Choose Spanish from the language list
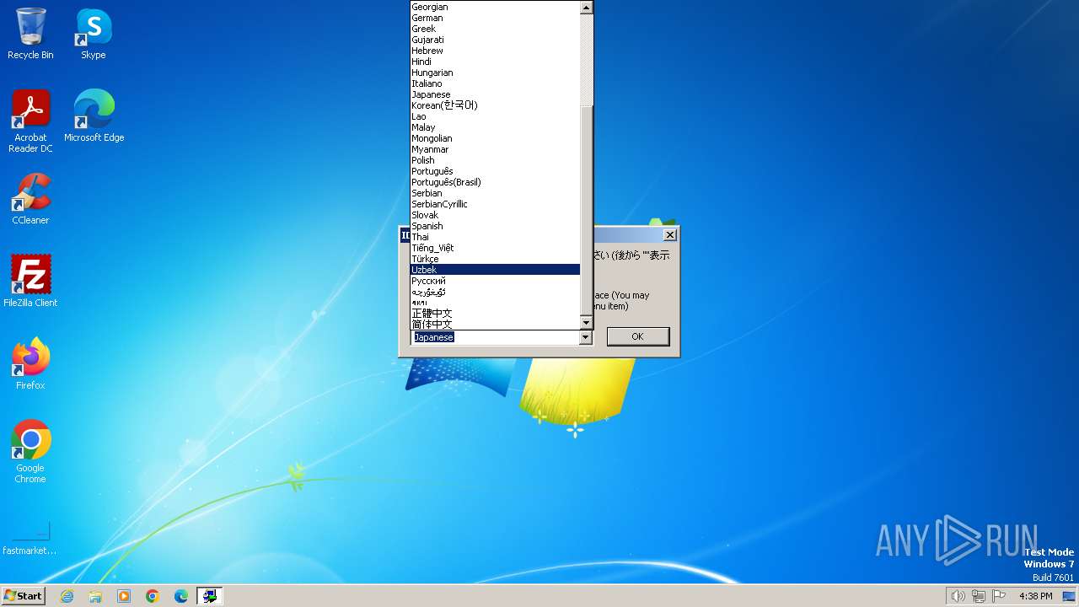Image resolution: width=1079 pixels, height=607 pixels. 495,226
